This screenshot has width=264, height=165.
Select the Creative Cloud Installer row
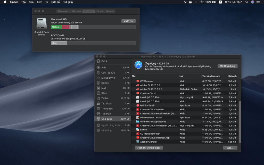point(185,109)
